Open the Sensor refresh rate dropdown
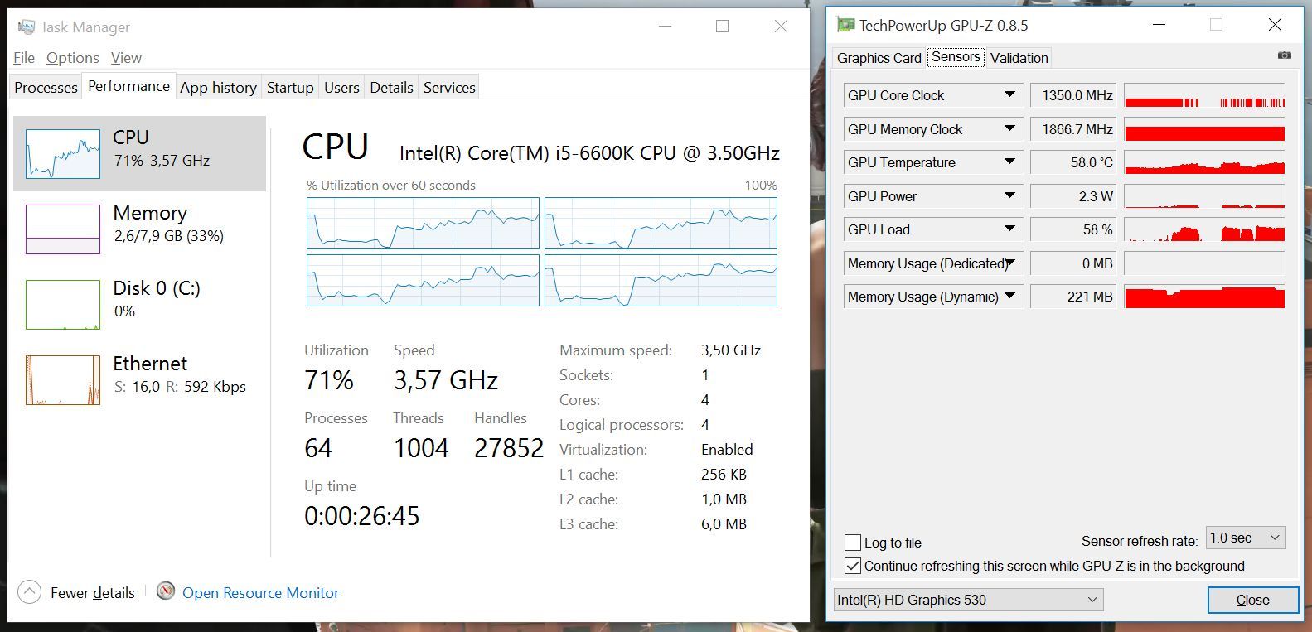 [x=1246, y=538]
